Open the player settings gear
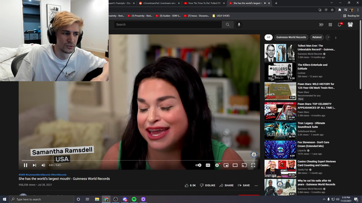Screen dimensions: 362x203 coord(217,165)
